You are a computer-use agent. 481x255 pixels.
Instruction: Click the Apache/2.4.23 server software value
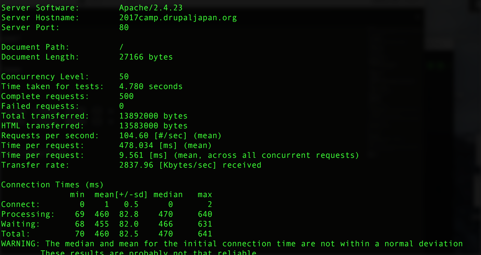point(151,8)
